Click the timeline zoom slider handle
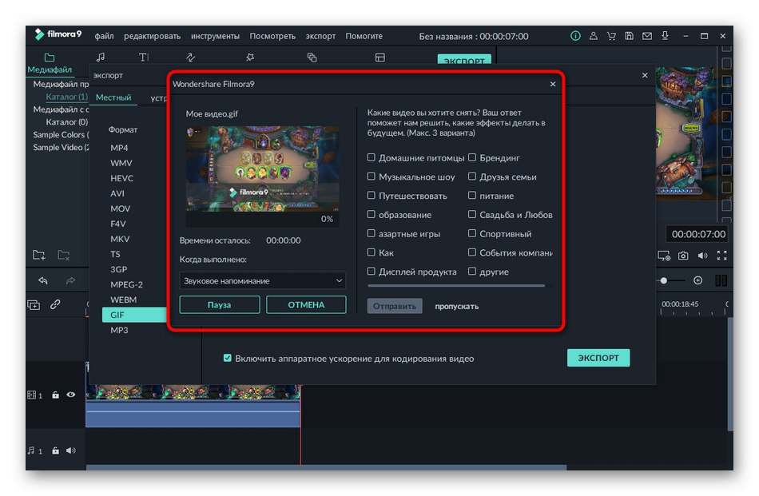 coord(664,280)
